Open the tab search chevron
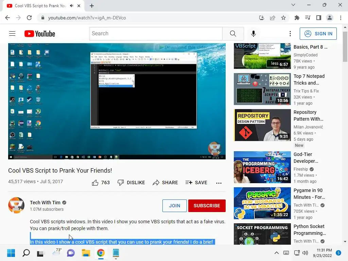 293,5
